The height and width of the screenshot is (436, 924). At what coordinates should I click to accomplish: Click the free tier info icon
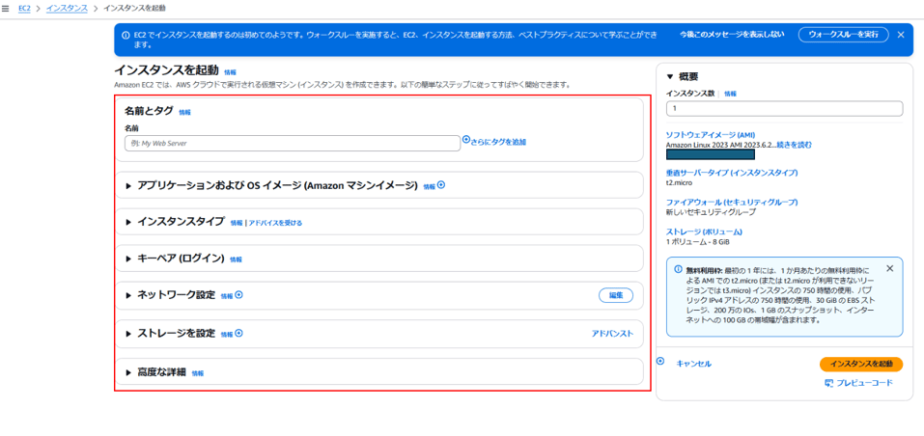(x=678, y=269)
